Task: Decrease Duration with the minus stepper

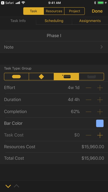Action: [89, 100]
